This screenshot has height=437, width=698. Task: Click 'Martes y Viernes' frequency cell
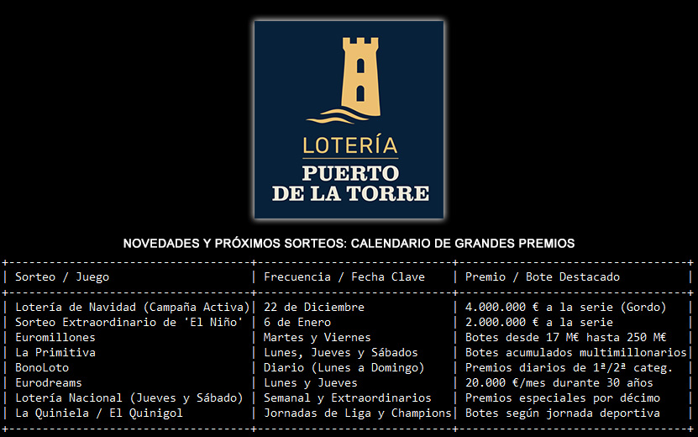tap(317, 338)
